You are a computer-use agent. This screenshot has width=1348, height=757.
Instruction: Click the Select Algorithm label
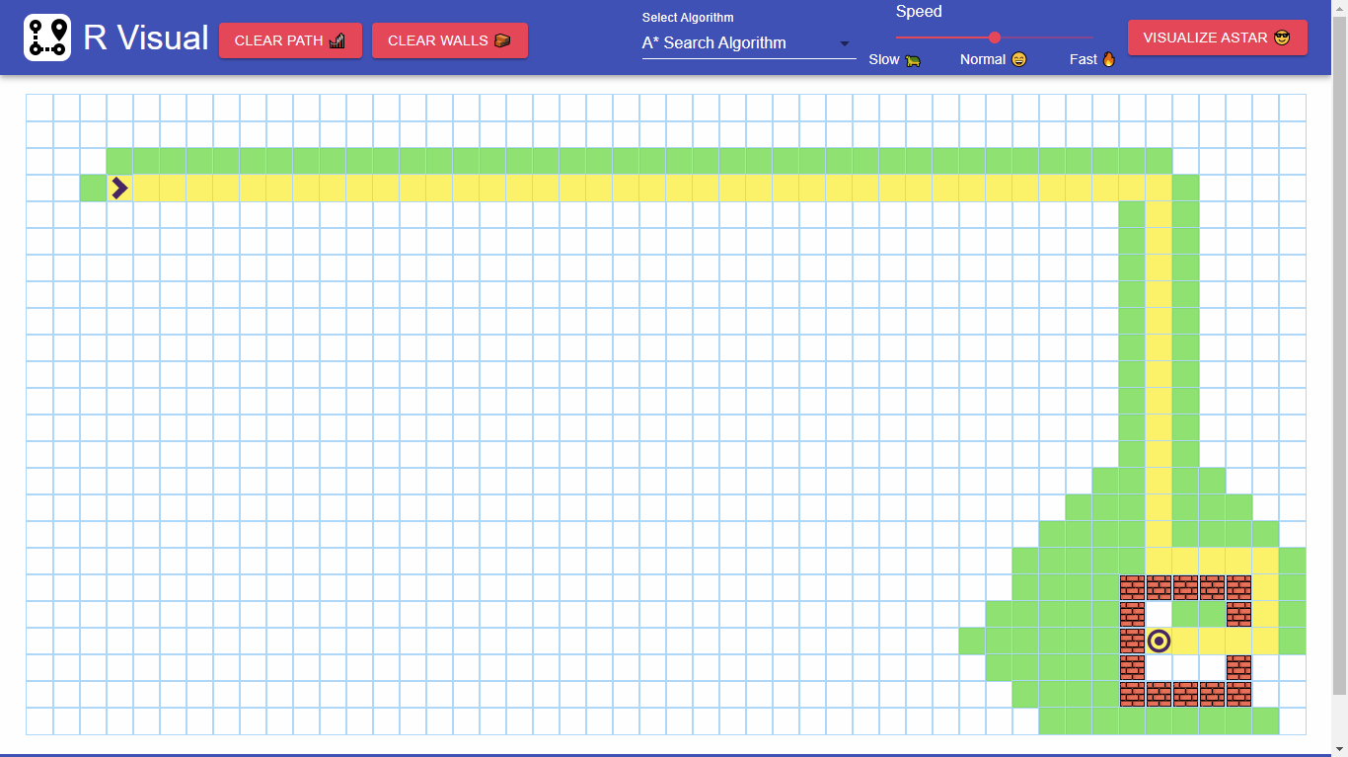687,17
